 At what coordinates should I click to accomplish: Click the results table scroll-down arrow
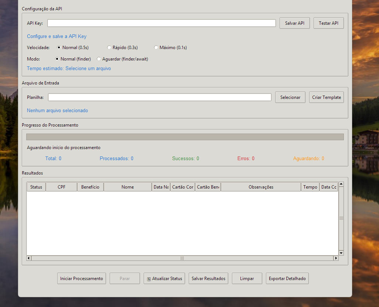point(341,253)
